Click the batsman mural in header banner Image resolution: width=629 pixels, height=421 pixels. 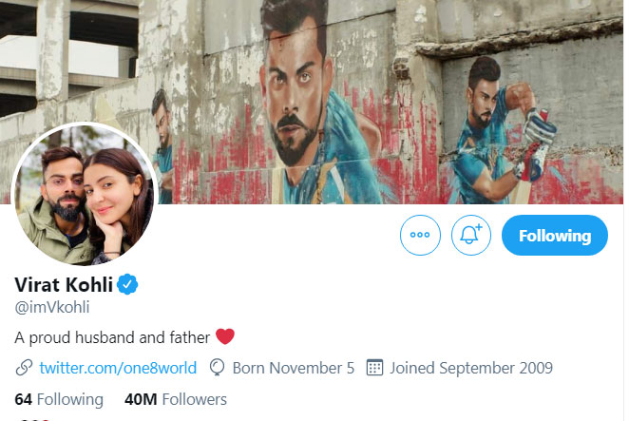coord(502,130)
